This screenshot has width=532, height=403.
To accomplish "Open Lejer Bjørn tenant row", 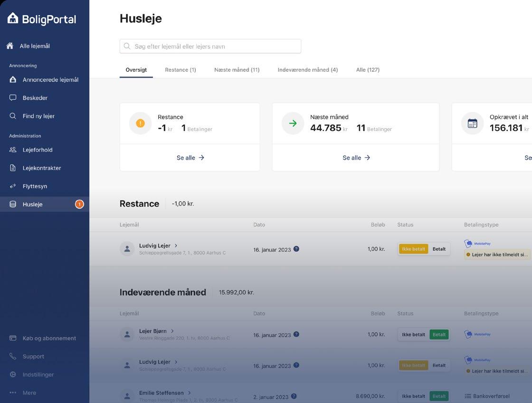I will click(x=152, y=331).
